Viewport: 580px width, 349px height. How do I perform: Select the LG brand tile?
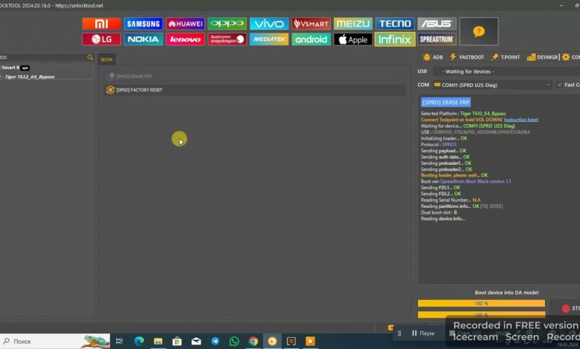point(101,39)
